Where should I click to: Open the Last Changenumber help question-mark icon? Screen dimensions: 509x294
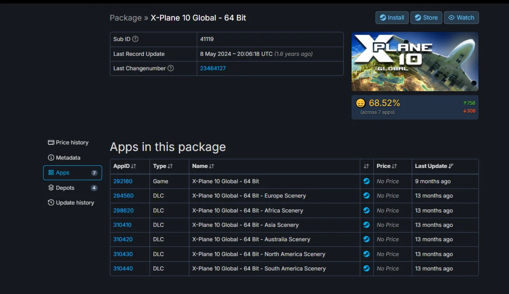tap(171, 68)
